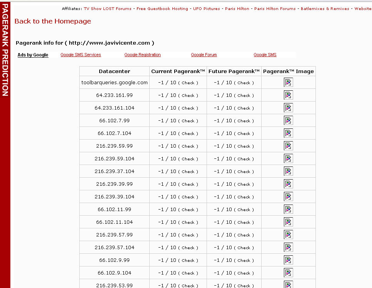The width and height of the screenshot is (372, 288).
Task: Open Paris Hilton affiliate link
Action: pyautogui.click(x=237, y=8)
